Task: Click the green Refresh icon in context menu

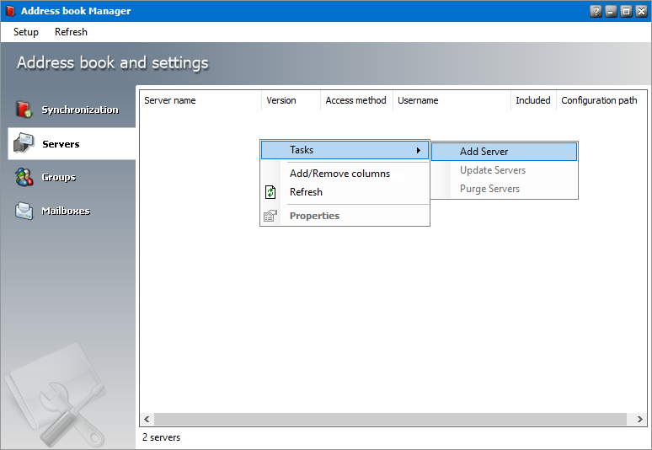Action: pyautogui.click(x=270, y=192)
